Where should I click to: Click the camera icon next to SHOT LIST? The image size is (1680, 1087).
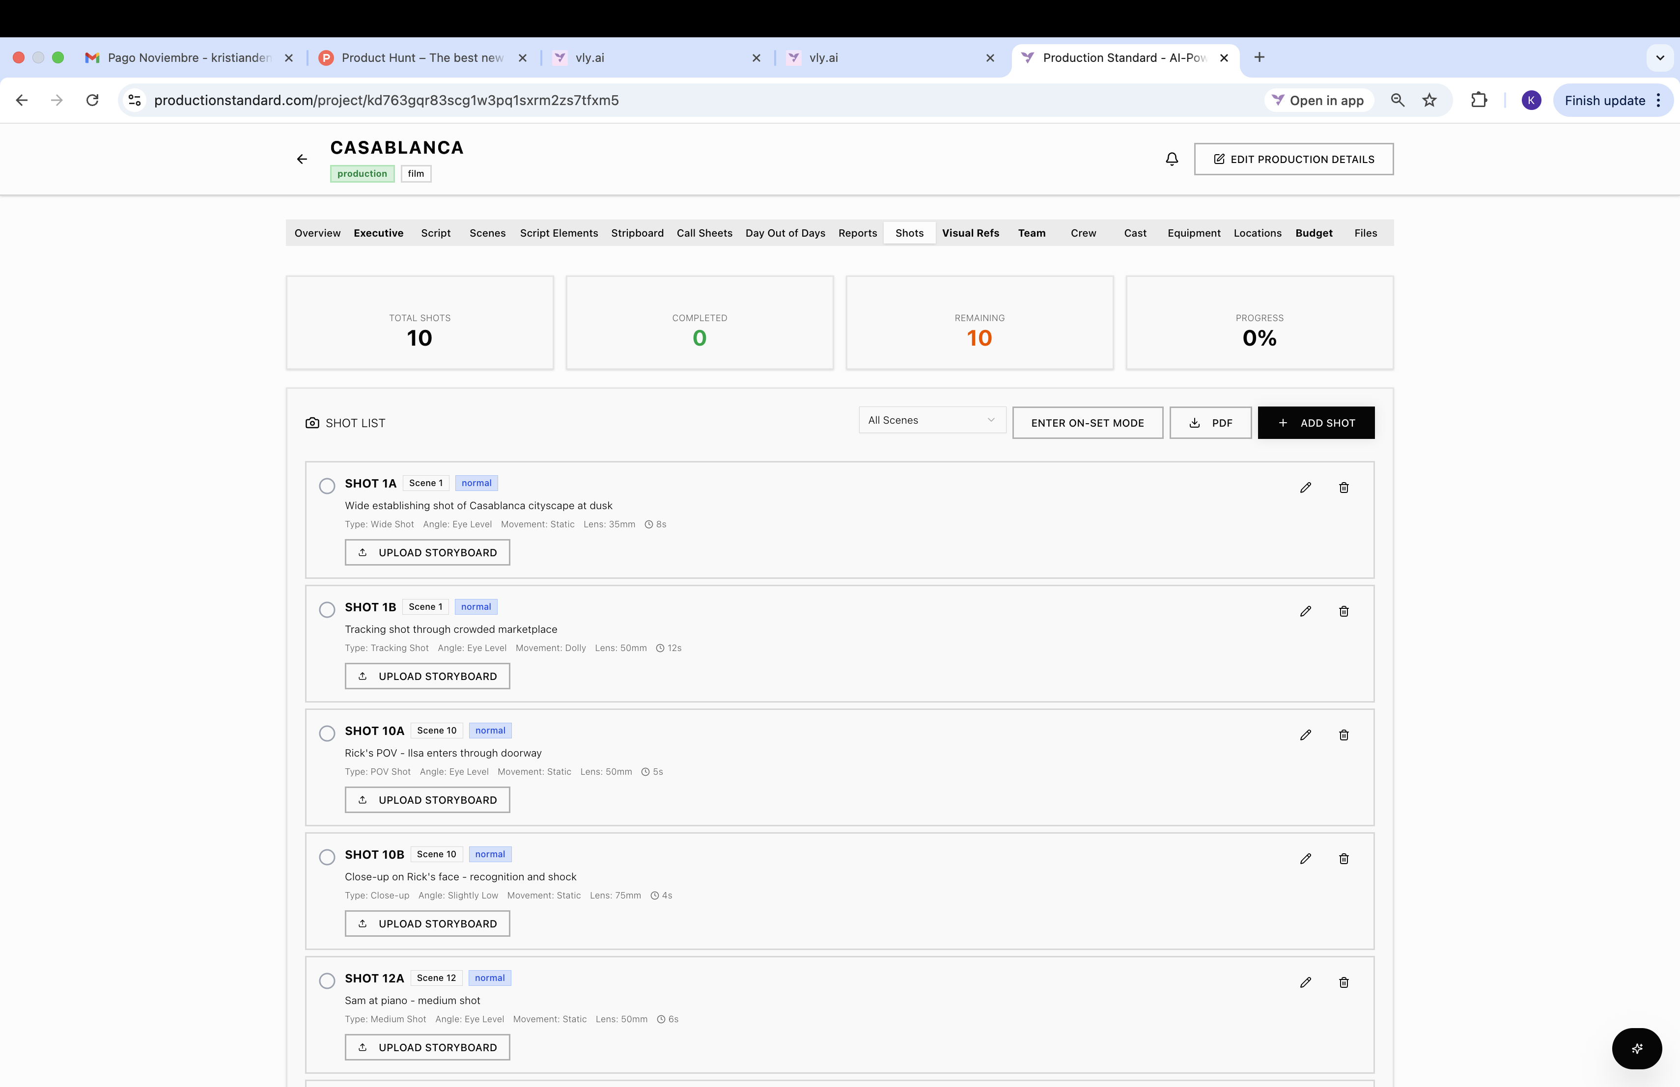click(x=312, y=423)
